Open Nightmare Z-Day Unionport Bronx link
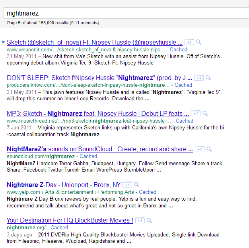 (x=63, y=185)
